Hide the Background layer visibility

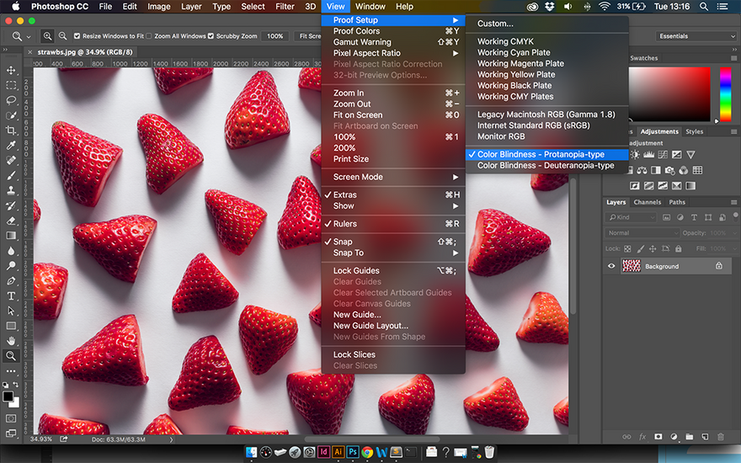pos(611,266)
